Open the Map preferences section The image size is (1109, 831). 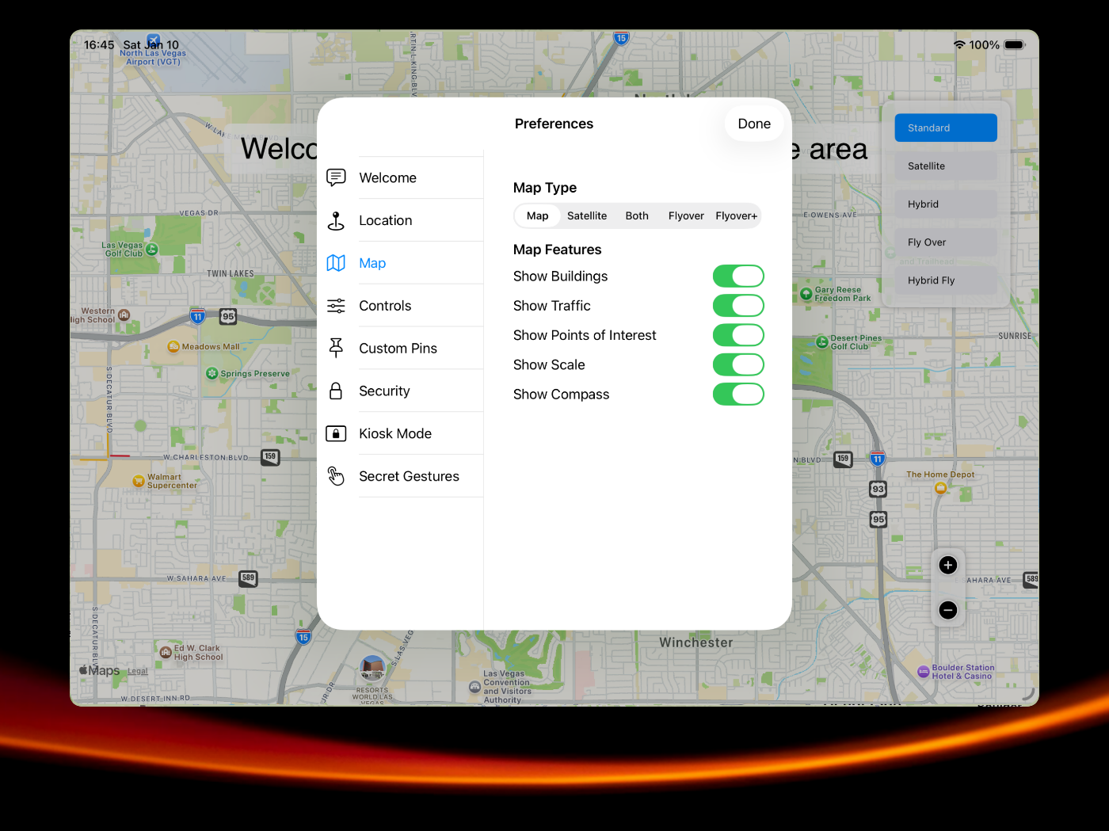[x=372, y=263]
